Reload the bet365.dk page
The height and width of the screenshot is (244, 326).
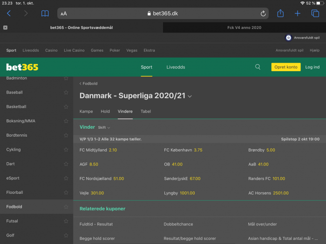[263, 13]
